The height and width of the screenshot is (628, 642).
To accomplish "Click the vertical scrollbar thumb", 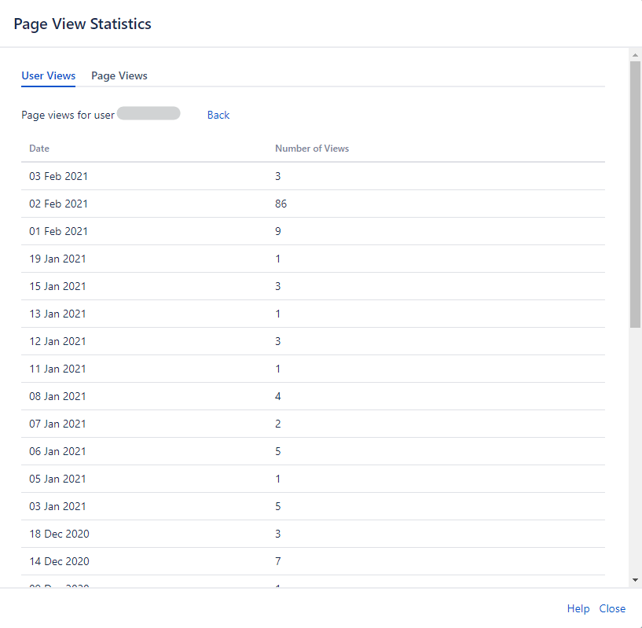I will [x=635, y=193].
